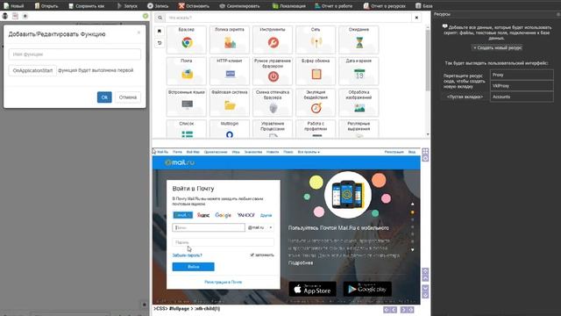Viewport: 561px width, 316px height.
Task: Open the Инструменты wrench category
Action: [273, 39]
